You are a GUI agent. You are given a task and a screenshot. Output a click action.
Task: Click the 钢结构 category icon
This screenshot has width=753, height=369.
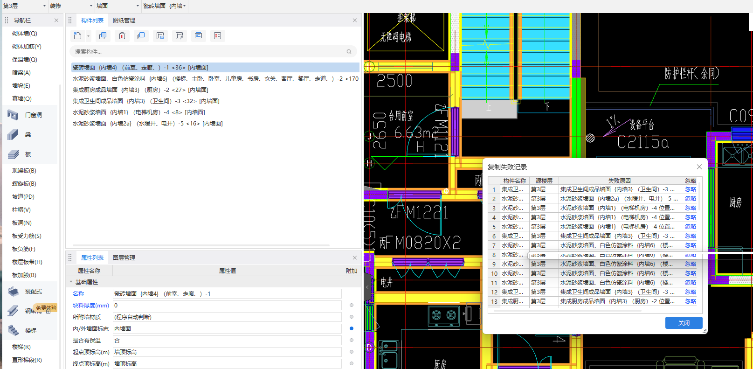[13, 311]
